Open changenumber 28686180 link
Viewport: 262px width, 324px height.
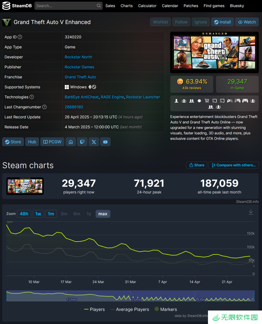tap(74, 107)
